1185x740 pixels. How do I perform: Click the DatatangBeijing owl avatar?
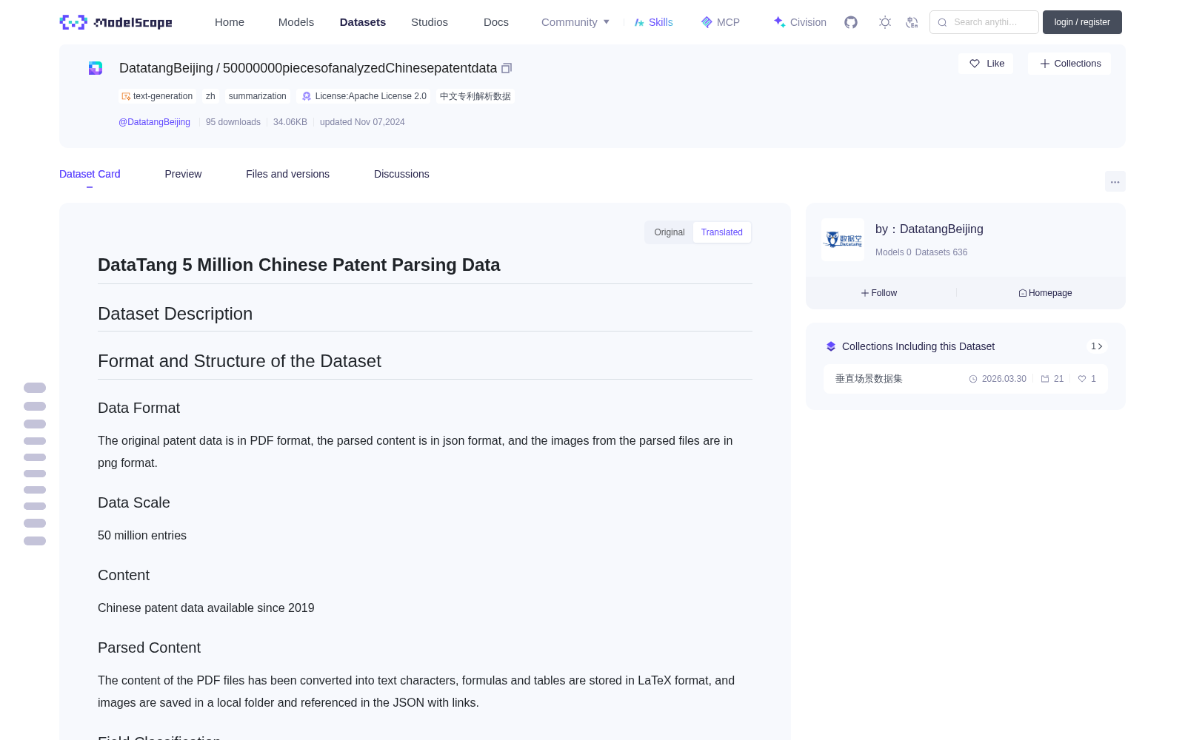[x=843, y=240]
